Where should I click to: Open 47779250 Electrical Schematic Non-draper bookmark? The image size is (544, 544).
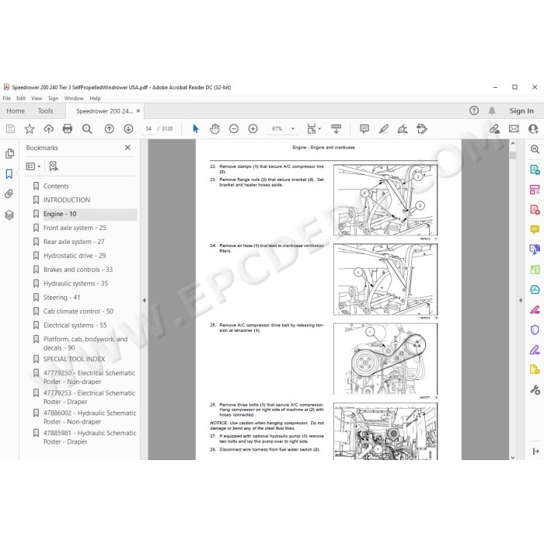coord(89,377)
